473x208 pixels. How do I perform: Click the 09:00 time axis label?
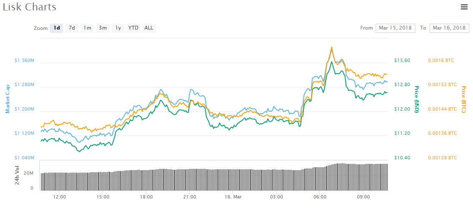click(363, 197)
